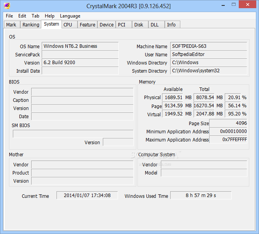Viewport: 259px width, 234px height.
Task: Click Page available memory 9134.59
Action: [173, 106]
